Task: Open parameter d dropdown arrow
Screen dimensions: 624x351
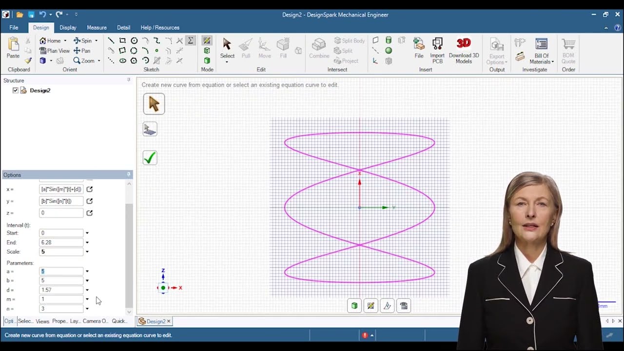Action: (x=87, y=290)
